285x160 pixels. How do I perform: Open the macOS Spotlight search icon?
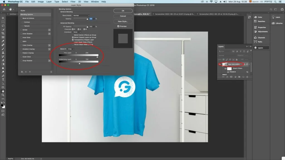point(275,2)
